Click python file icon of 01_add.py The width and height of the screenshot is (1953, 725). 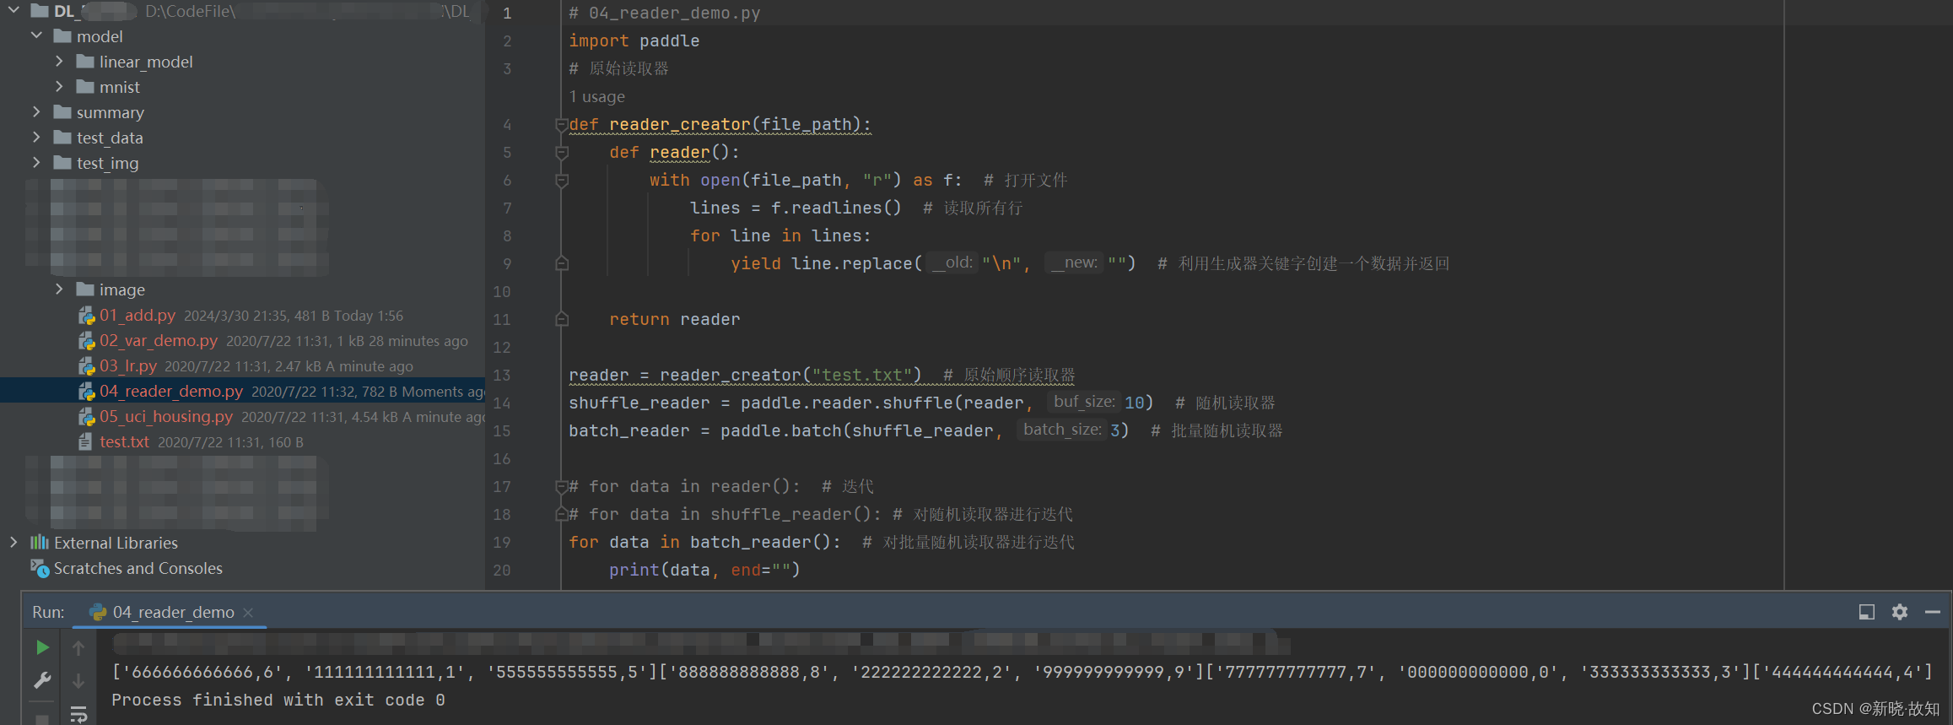tap(86, 315)
